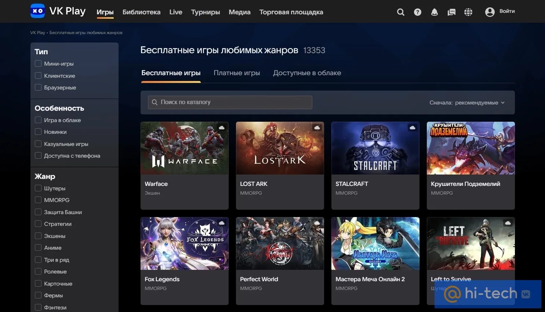Check the Карточные genre
The width and height of the screenshot is (545, 312).
[38, 283]
